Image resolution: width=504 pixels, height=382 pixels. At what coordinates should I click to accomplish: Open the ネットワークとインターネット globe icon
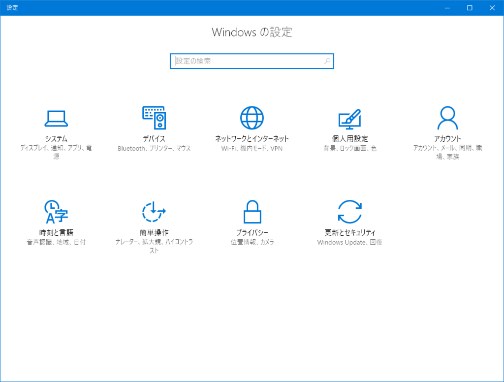(x=252, y=118)
